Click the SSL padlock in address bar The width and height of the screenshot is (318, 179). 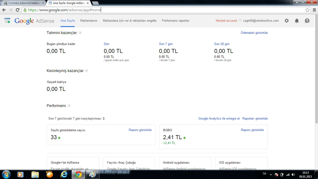[25, 10]
